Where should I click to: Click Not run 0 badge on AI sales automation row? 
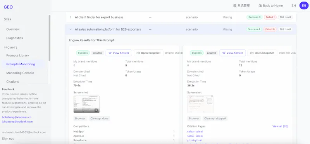click(285, 29)
